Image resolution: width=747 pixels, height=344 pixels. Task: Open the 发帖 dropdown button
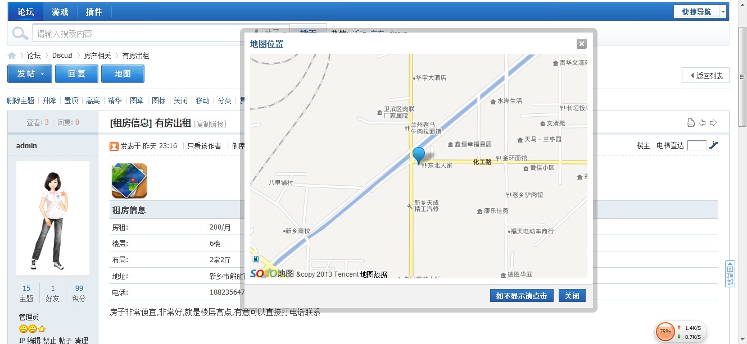[x=30, y=74]
